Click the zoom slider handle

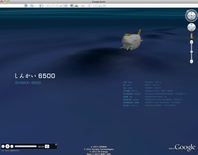click(x=192, y=52)
